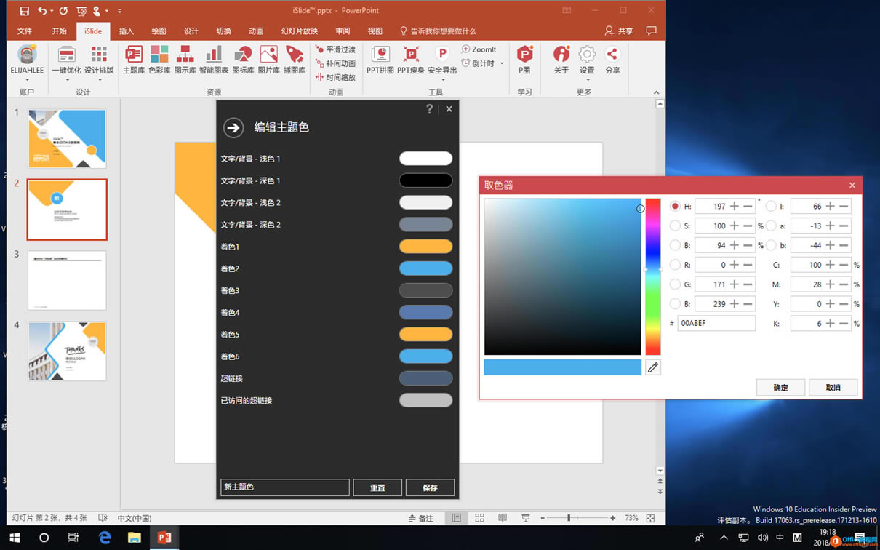Click the 智能图表 smart chart icon
Image resolution: width=880 pixels, height=550 pixels.
(x=214, y=60)
